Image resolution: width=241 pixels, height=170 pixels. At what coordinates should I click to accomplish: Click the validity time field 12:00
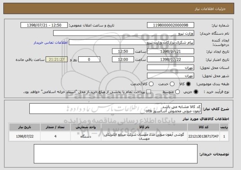[123, 59]
